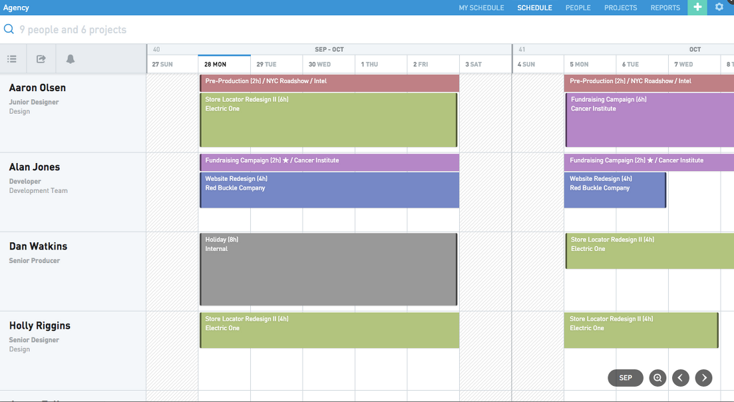Select the 4 SUN day header
The height and width of the screenshot is (402, 734).
point(538,64)
